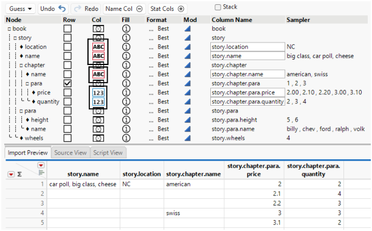Collapse the chapter tree node
The image size is (372, 231).
coord(21,66)
